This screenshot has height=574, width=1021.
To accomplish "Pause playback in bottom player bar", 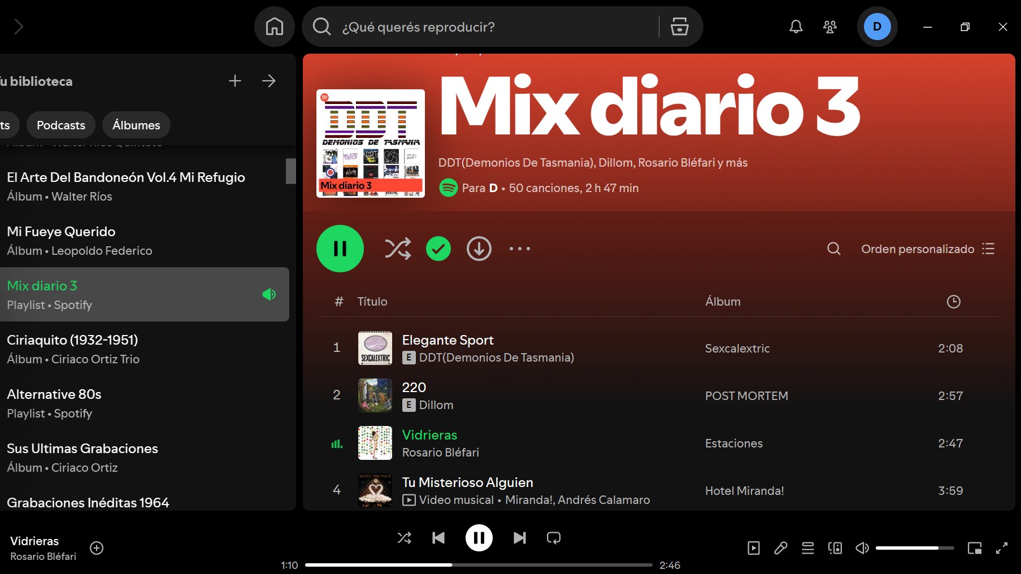I will coord(479,538).
